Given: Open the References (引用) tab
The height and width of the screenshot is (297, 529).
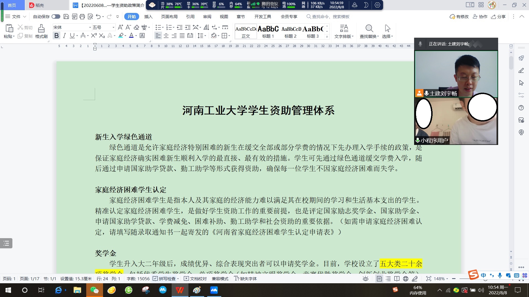Looking at the screenshot, I should pyautogui.click(x=190, y=16).
